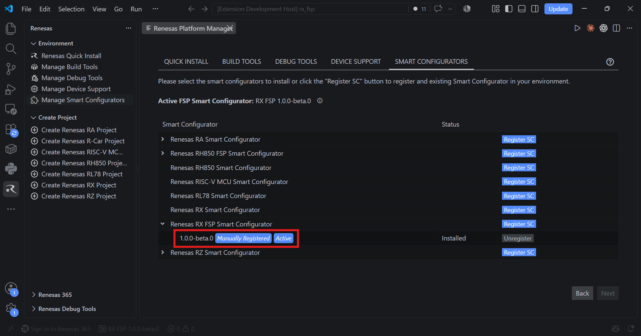Screen dimensions: 641x336
Task: Click RX FSP 1.0.0-beta.0 status bar item
Action: coord(130,329)
